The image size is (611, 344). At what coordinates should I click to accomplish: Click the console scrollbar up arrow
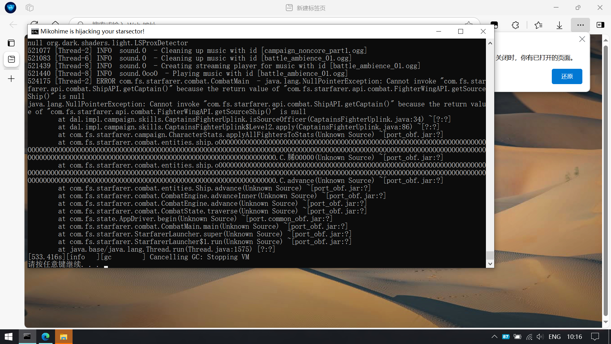490,43
